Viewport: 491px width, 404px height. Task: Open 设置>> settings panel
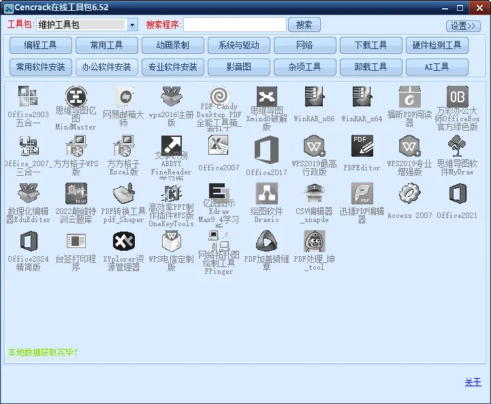[463, 26]
